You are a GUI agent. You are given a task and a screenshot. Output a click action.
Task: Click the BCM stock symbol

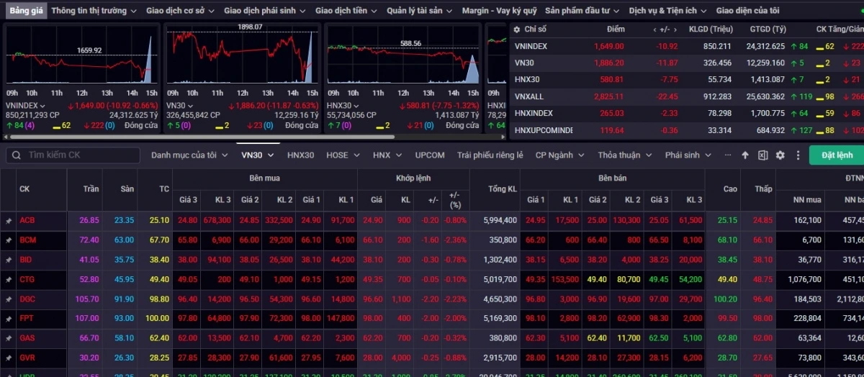coord(28,240)
